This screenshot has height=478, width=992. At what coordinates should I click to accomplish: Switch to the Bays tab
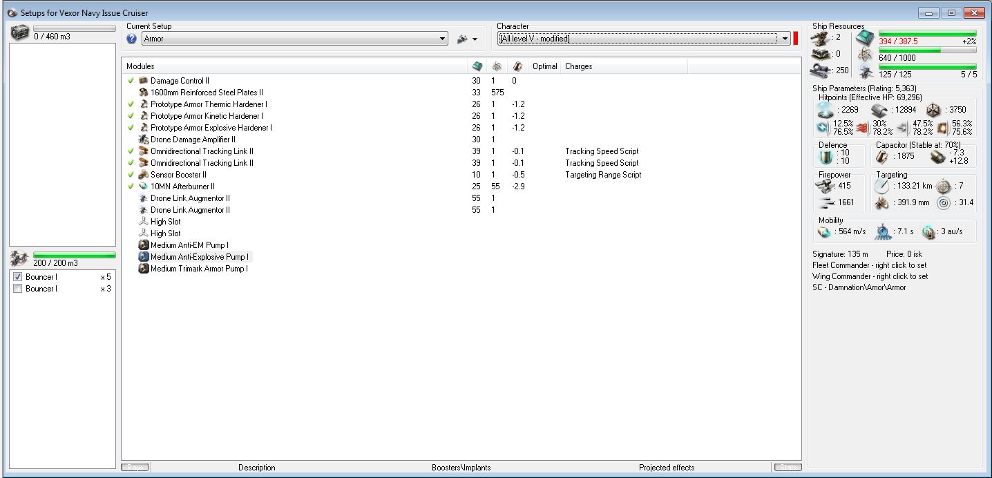(135, 468)
